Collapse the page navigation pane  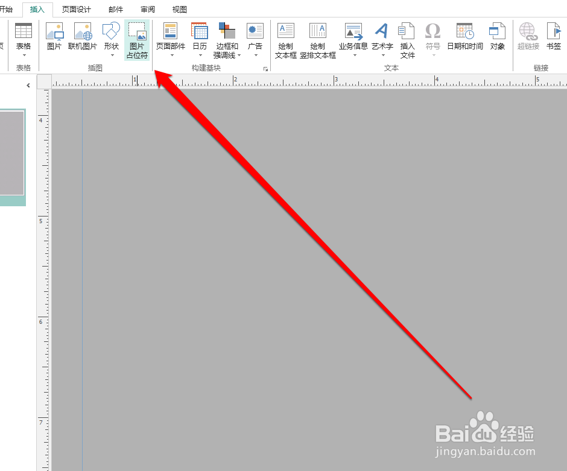tap(28, 85)
